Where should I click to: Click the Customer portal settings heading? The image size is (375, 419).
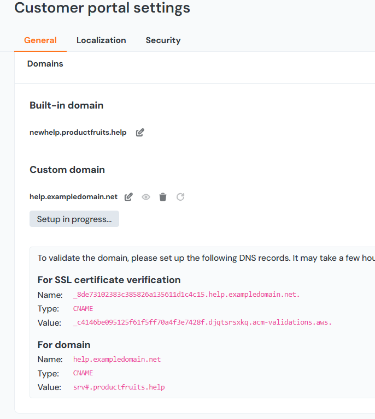pos(102,8)
